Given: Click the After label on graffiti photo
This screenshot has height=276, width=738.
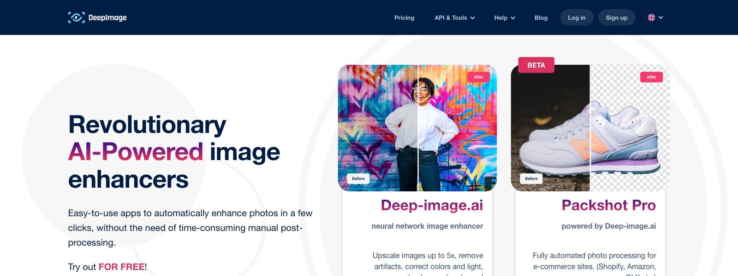Looking at the screenshot, I should 478,77.
